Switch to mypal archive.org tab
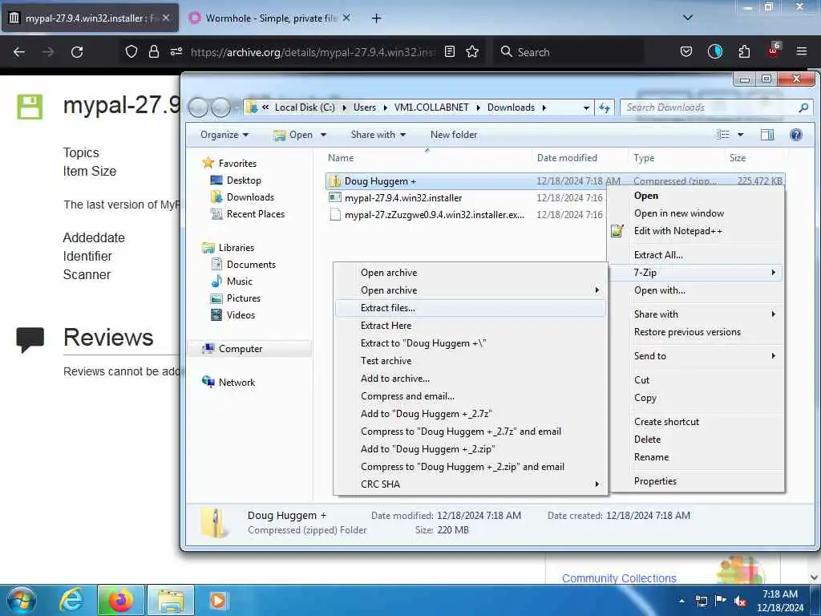The height and width of the screenshot is (616, 821). pyautogui.click(x=90, y=18)
